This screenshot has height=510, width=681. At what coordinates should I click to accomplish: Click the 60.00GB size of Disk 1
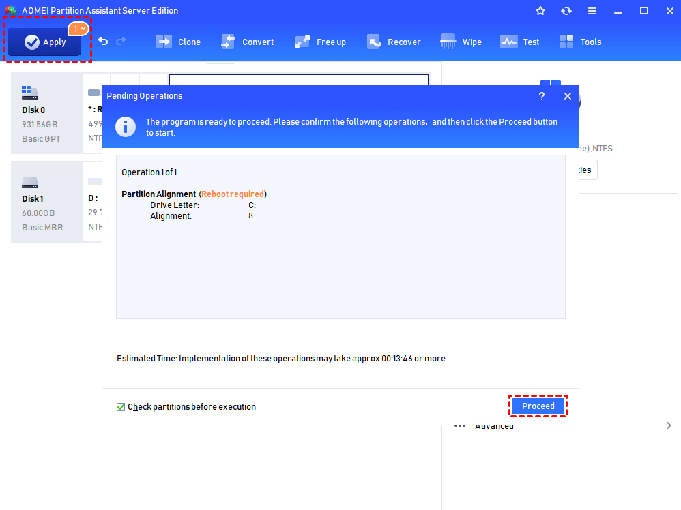coord(38,213)
